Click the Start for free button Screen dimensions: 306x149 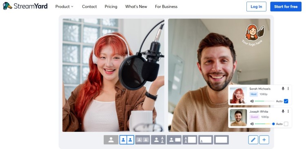(286, 7)
